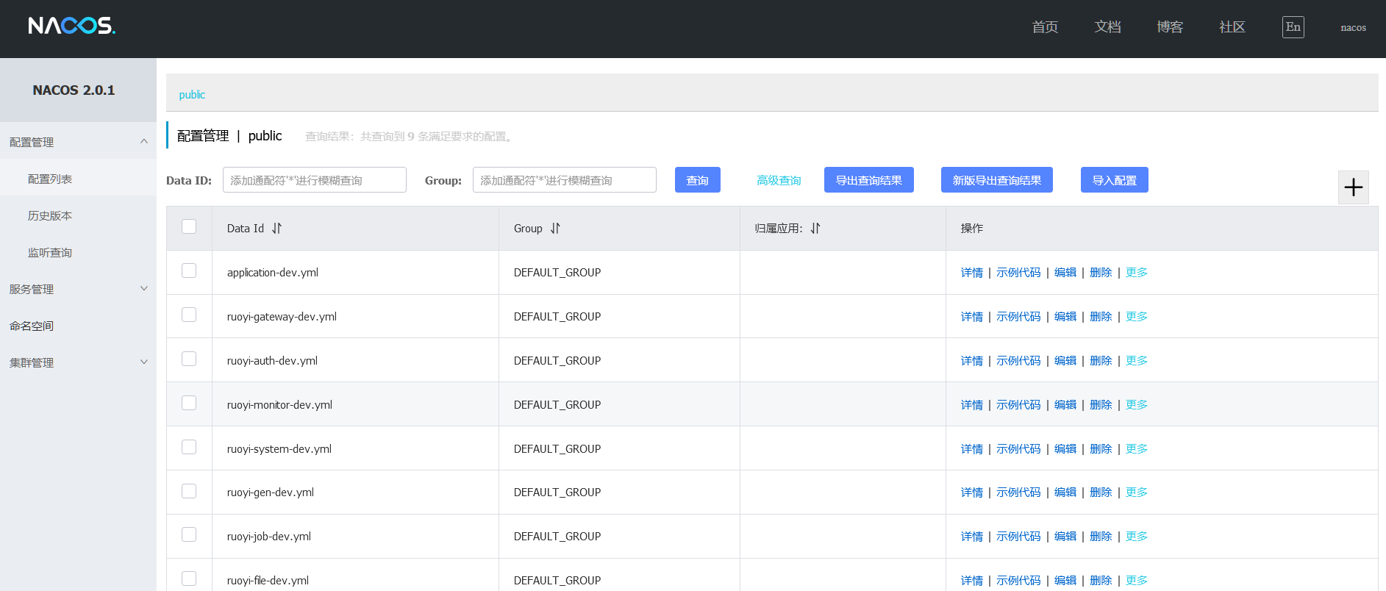Click 删除 for ruoyi-gateway-dev.yml
Screen dimensions: 1386x591
[1101, 317]
